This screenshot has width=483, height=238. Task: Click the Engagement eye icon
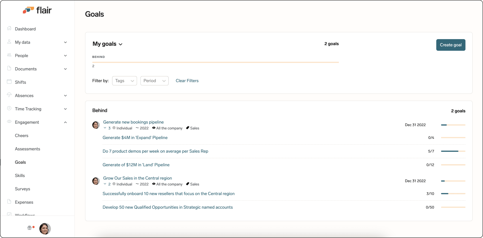9,122
